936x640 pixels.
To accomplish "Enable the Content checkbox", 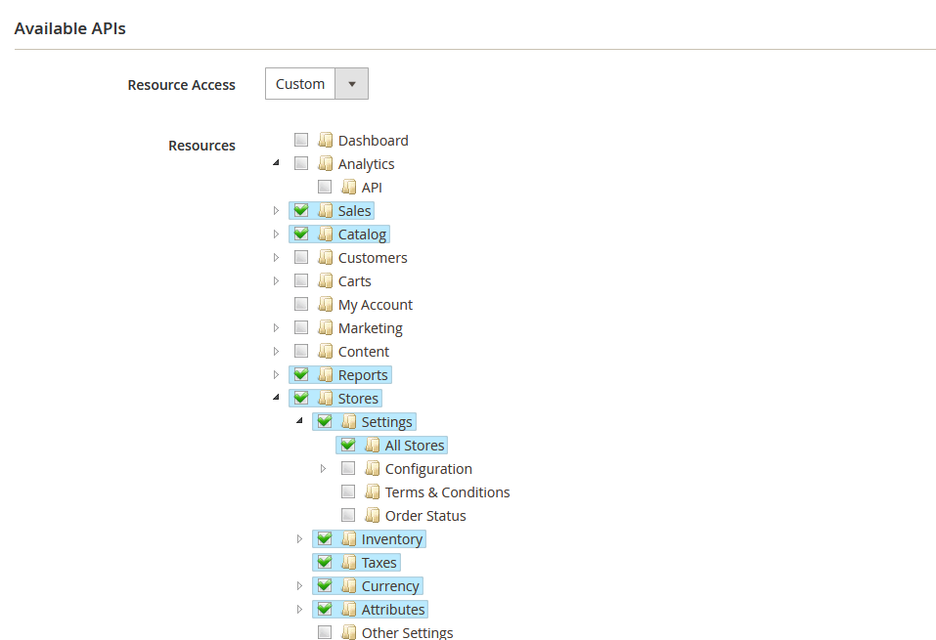I will pos(301,351).
